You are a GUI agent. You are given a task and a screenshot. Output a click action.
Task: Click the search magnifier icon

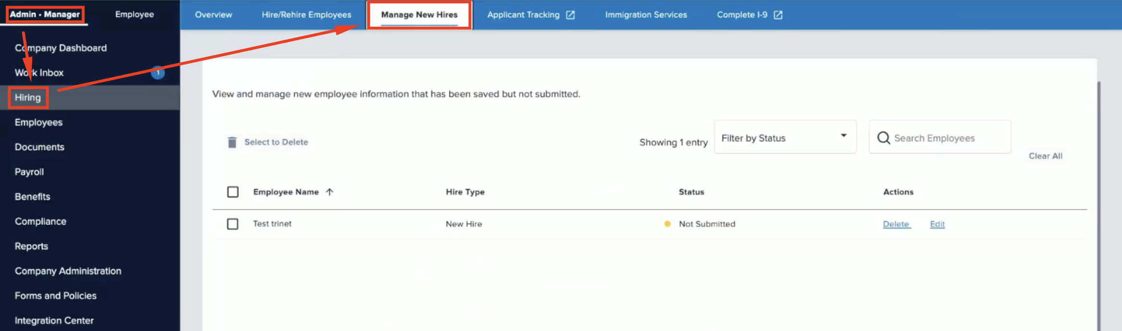point(883,138)
